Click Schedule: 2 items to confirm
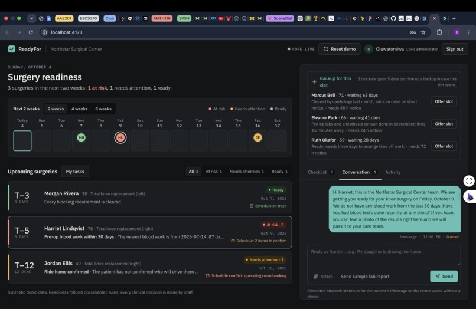Screen dimensions: 476x309 (x=259, y=241)
